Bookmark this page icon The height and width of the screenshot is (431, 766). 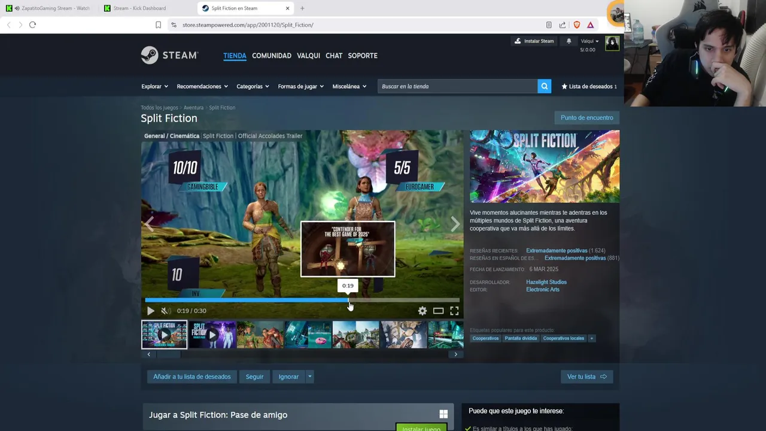tap(158, 25)
